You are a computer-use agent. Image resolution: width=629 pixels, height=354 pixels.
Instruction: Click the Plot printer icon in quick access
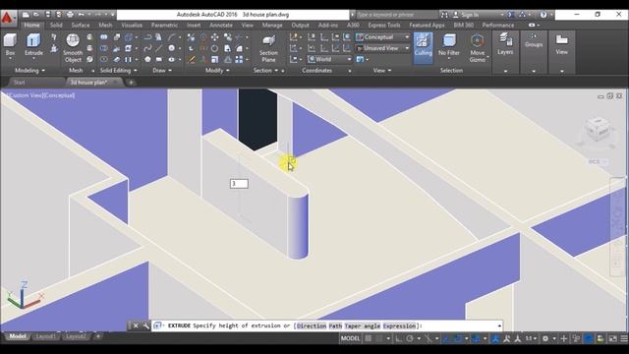click(x=70, y=15)
